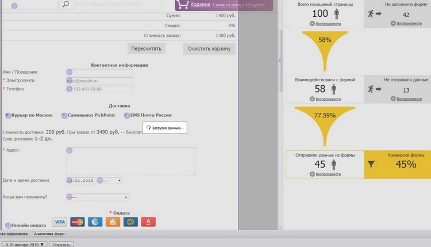This screenshot has height=247, width=431.
Task: Click the 58% yellow funnel
Action: [325, 51]
